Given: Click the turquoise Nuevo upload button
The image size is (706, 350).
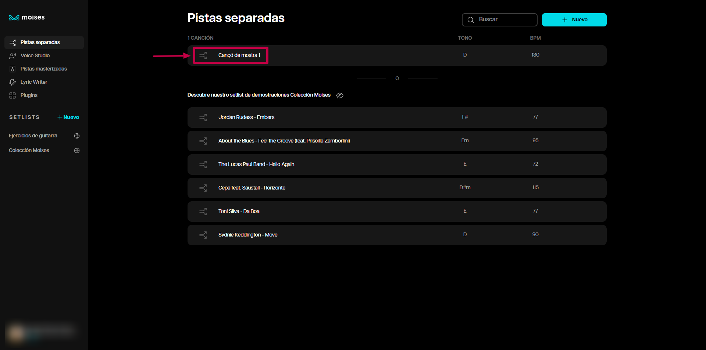Looking at the screenshot, I should pyautogui.click(x=574, y=20).
